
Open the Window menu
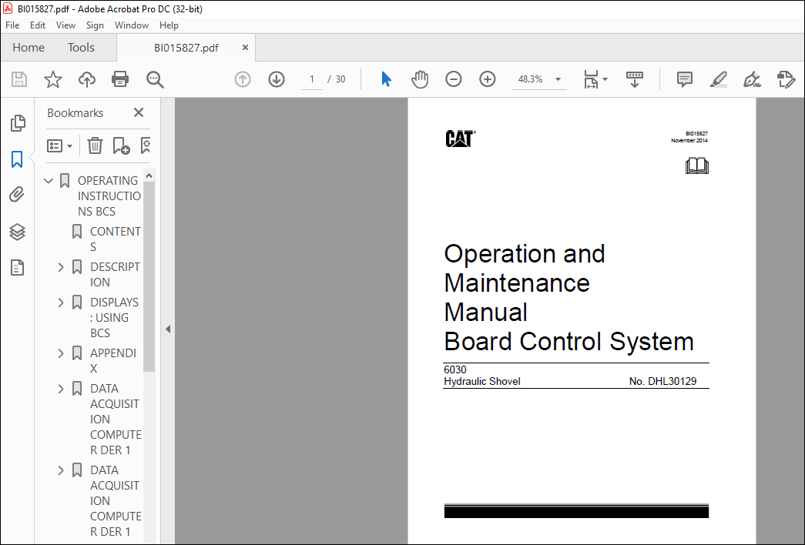pos(132,25)
